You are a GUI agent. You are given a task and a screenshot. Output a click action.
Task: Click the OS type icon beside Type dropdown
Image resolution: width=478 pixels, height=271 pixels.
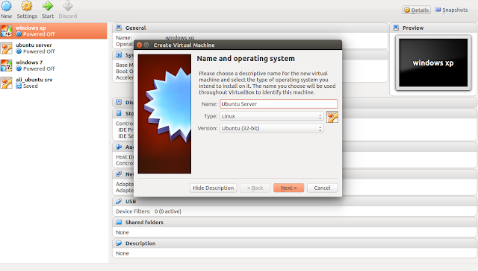pyautogui.click(x=332, y=117)
